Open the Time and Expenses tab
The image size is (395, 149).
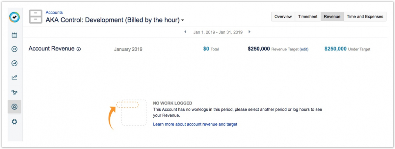(365, 16)
